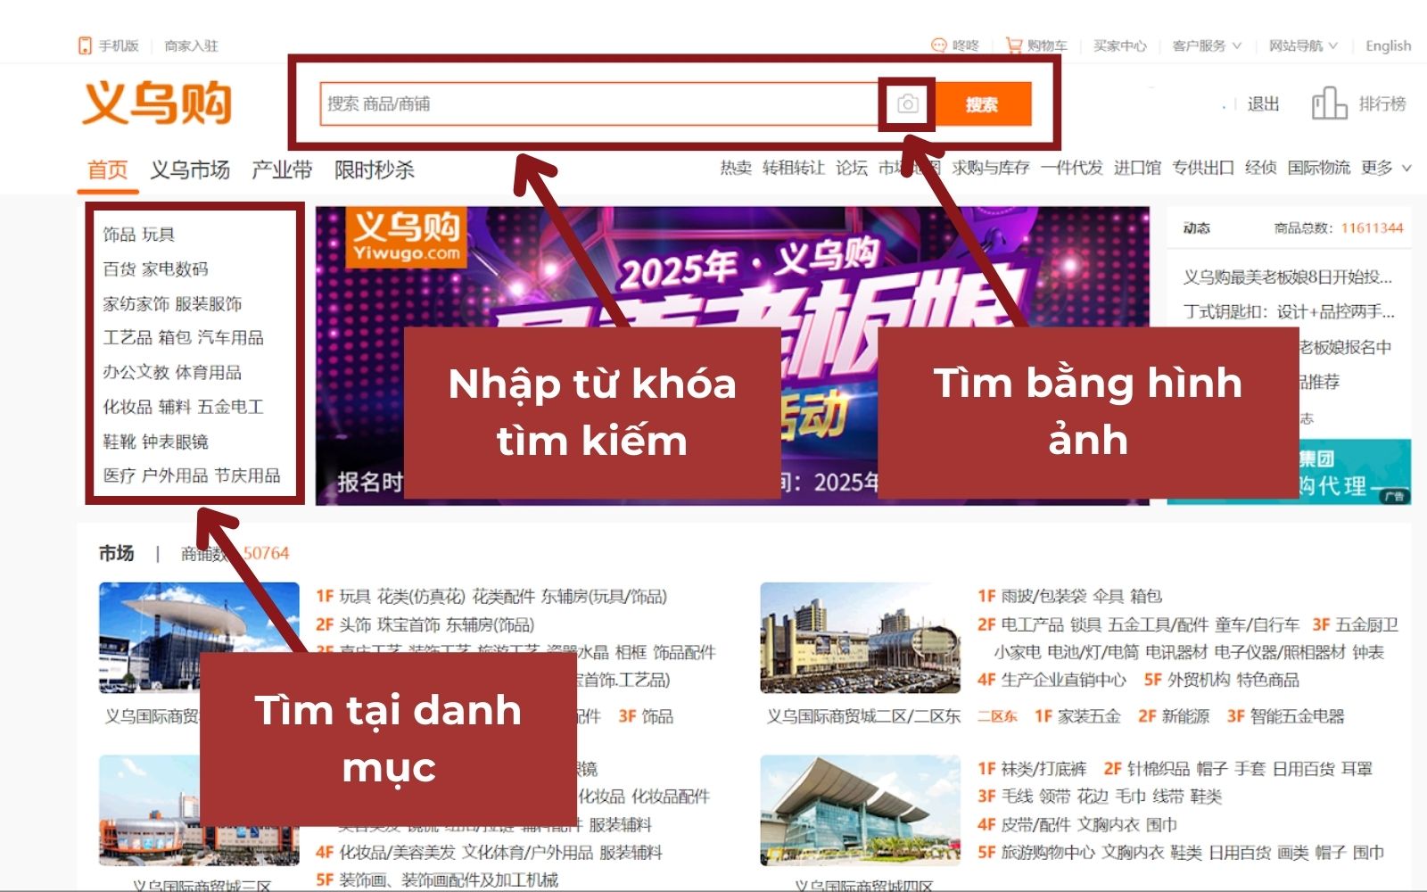Open 买家中心 buyer center

(1119, 45)
